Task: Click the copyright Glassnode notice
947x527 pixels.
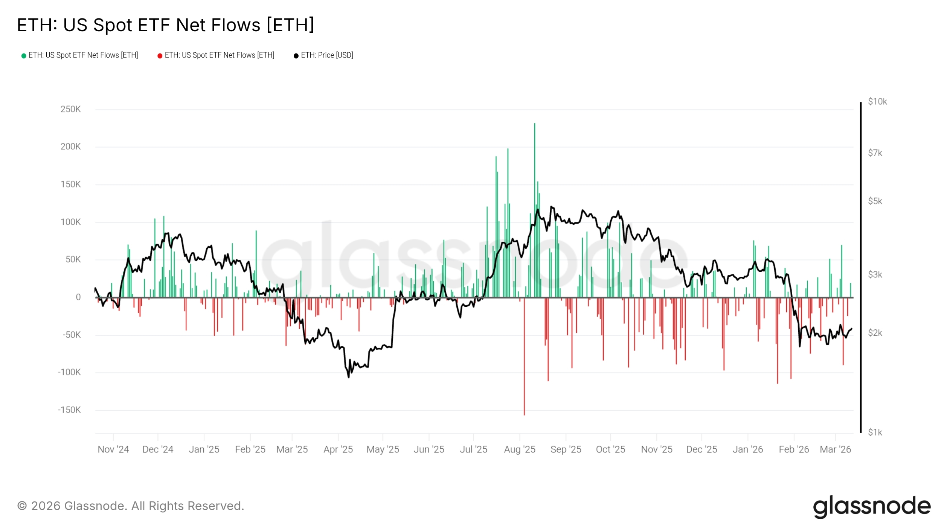Action: click(x=131, y=506)
